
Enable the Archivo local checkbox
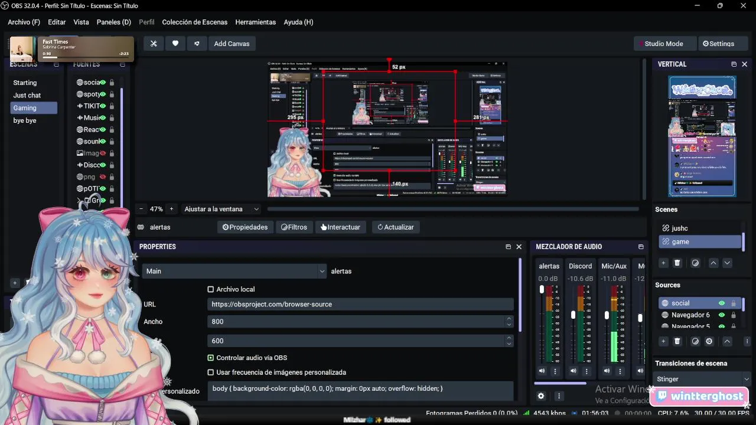click(x=210, y=289)
